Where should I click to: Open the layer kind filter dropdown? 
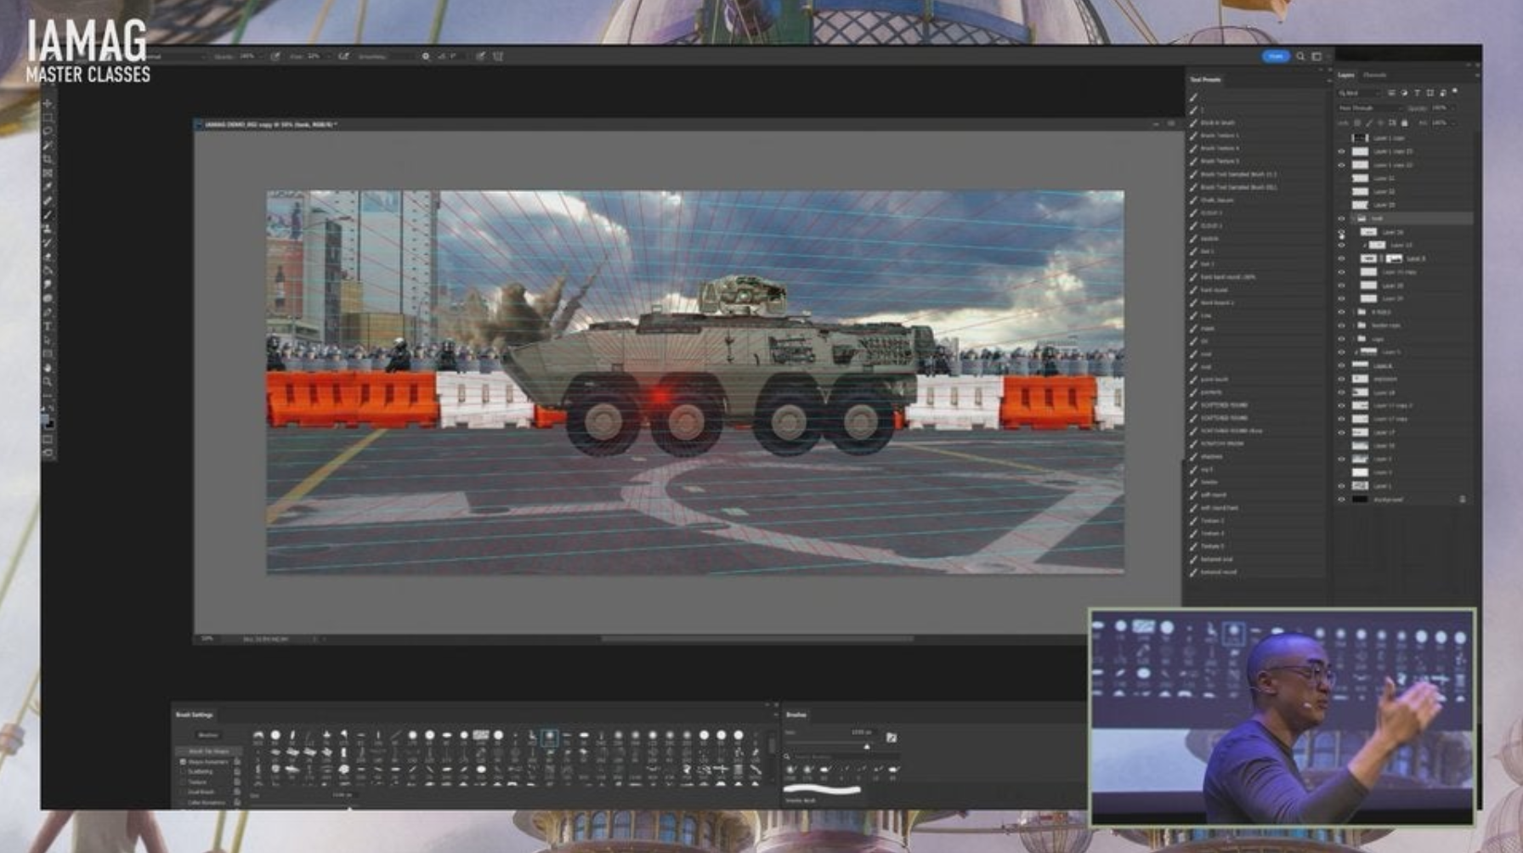point(1358,93)
